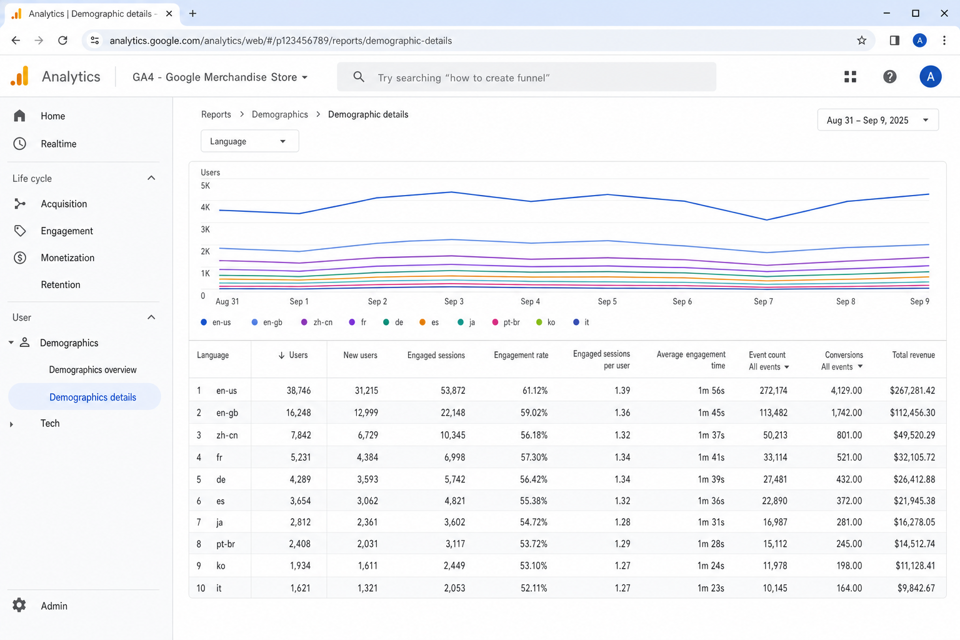Sort by Engaged sessions column header
Screen dimensions: 960x640
click(x=436, y=355)
